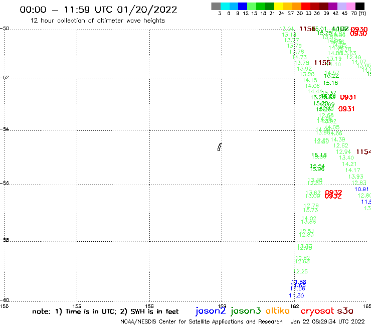Viewport: 371px width, 326px height.
Task: Click the '70 (ft)' scale label
Action: click(x=358, y=13)
